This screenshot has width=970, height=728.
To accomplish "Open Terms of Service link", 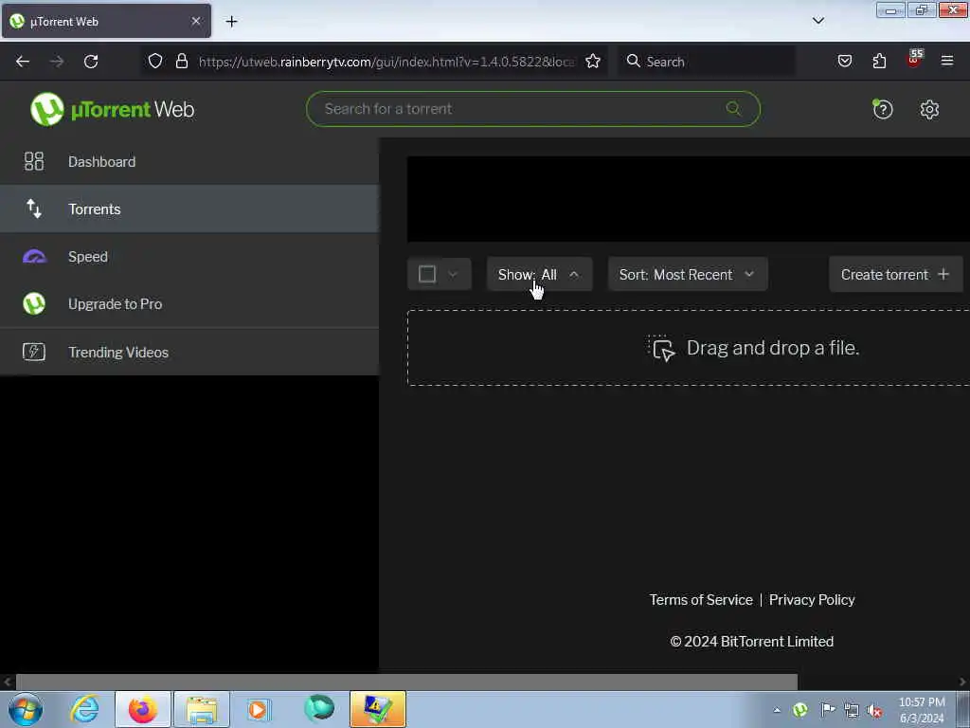I will tap(701, 600).
